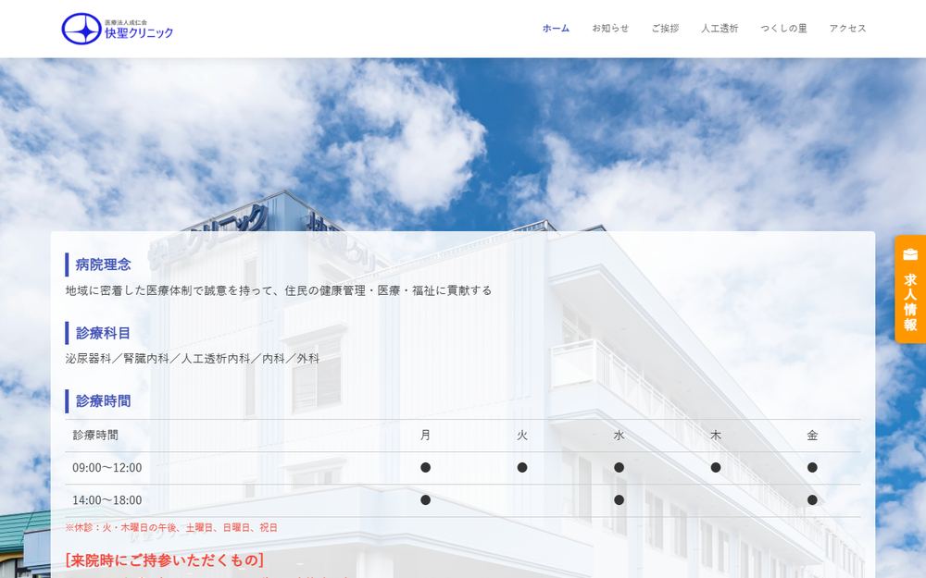Go to the アクセス page
Screen dimensions: 926x578
point(847,29)
